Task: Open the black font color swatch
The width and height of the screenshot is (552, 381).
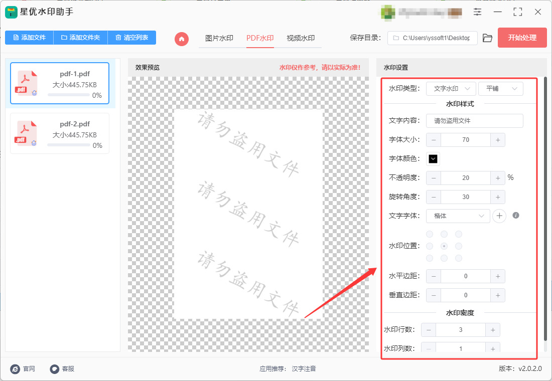Action: [x=433, y=158]
